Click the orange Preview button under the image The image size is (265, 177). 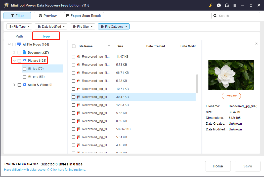pos(231,96)
